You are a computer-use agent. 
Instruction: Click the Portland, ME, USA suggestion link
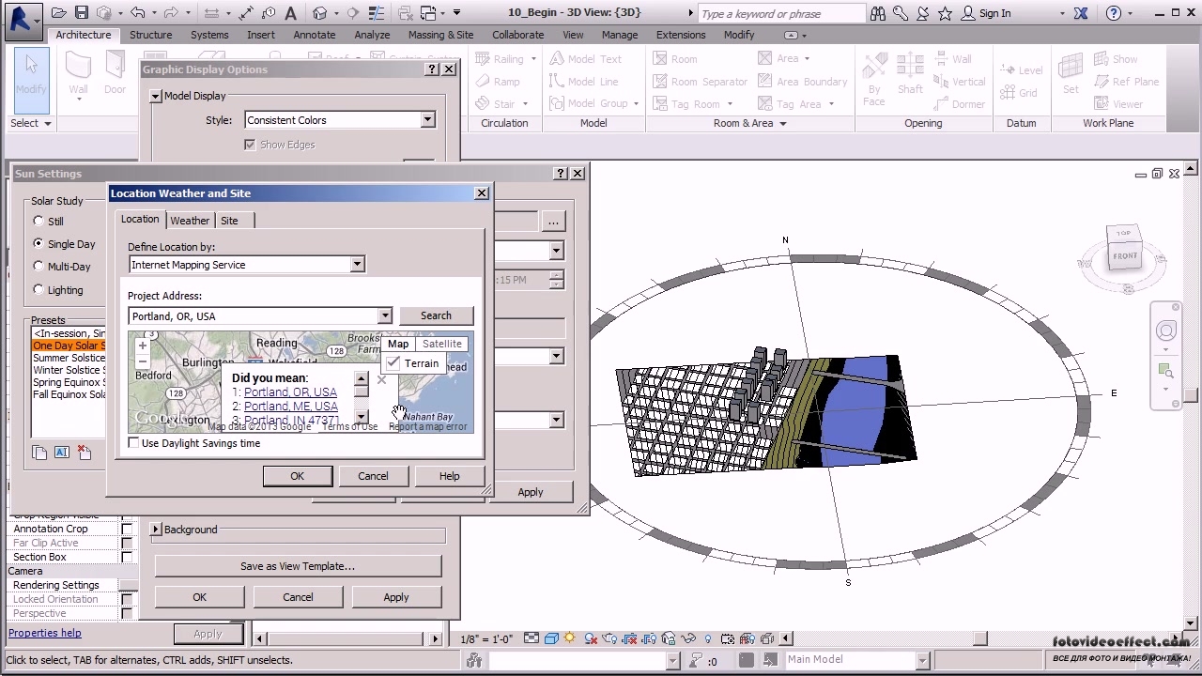tap(290, 407)
